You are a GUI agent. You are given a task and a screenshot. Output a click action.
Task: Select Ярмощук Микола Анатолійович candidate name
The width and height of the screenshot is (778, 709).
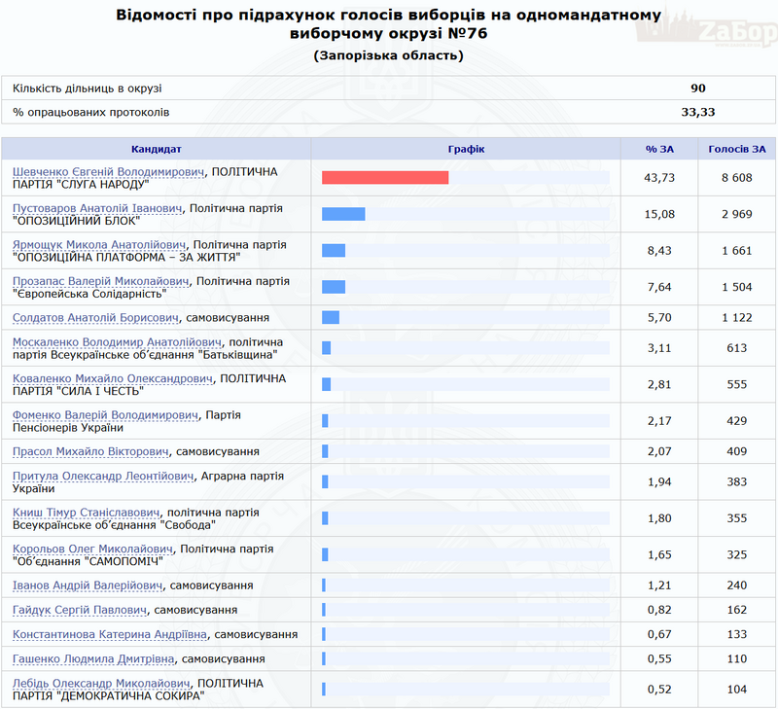click(99, 244)
